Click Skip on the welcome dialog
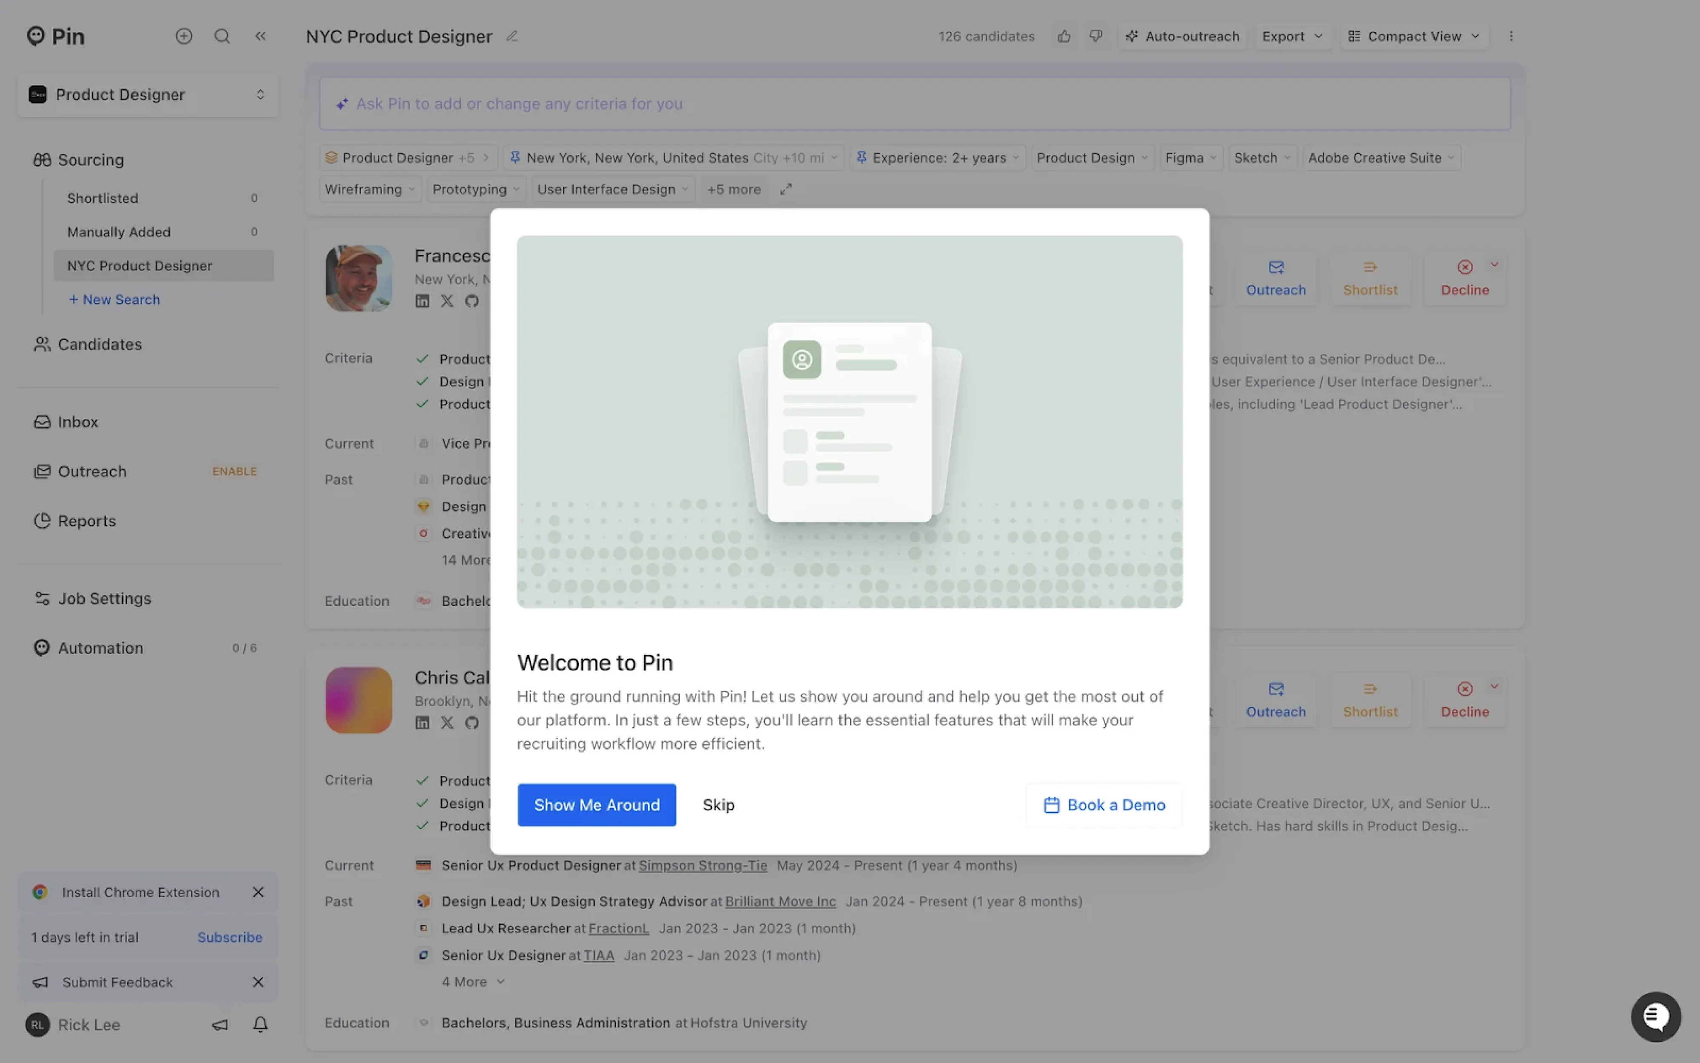Screen dimensions: 1700x1063 click(718, 804)
